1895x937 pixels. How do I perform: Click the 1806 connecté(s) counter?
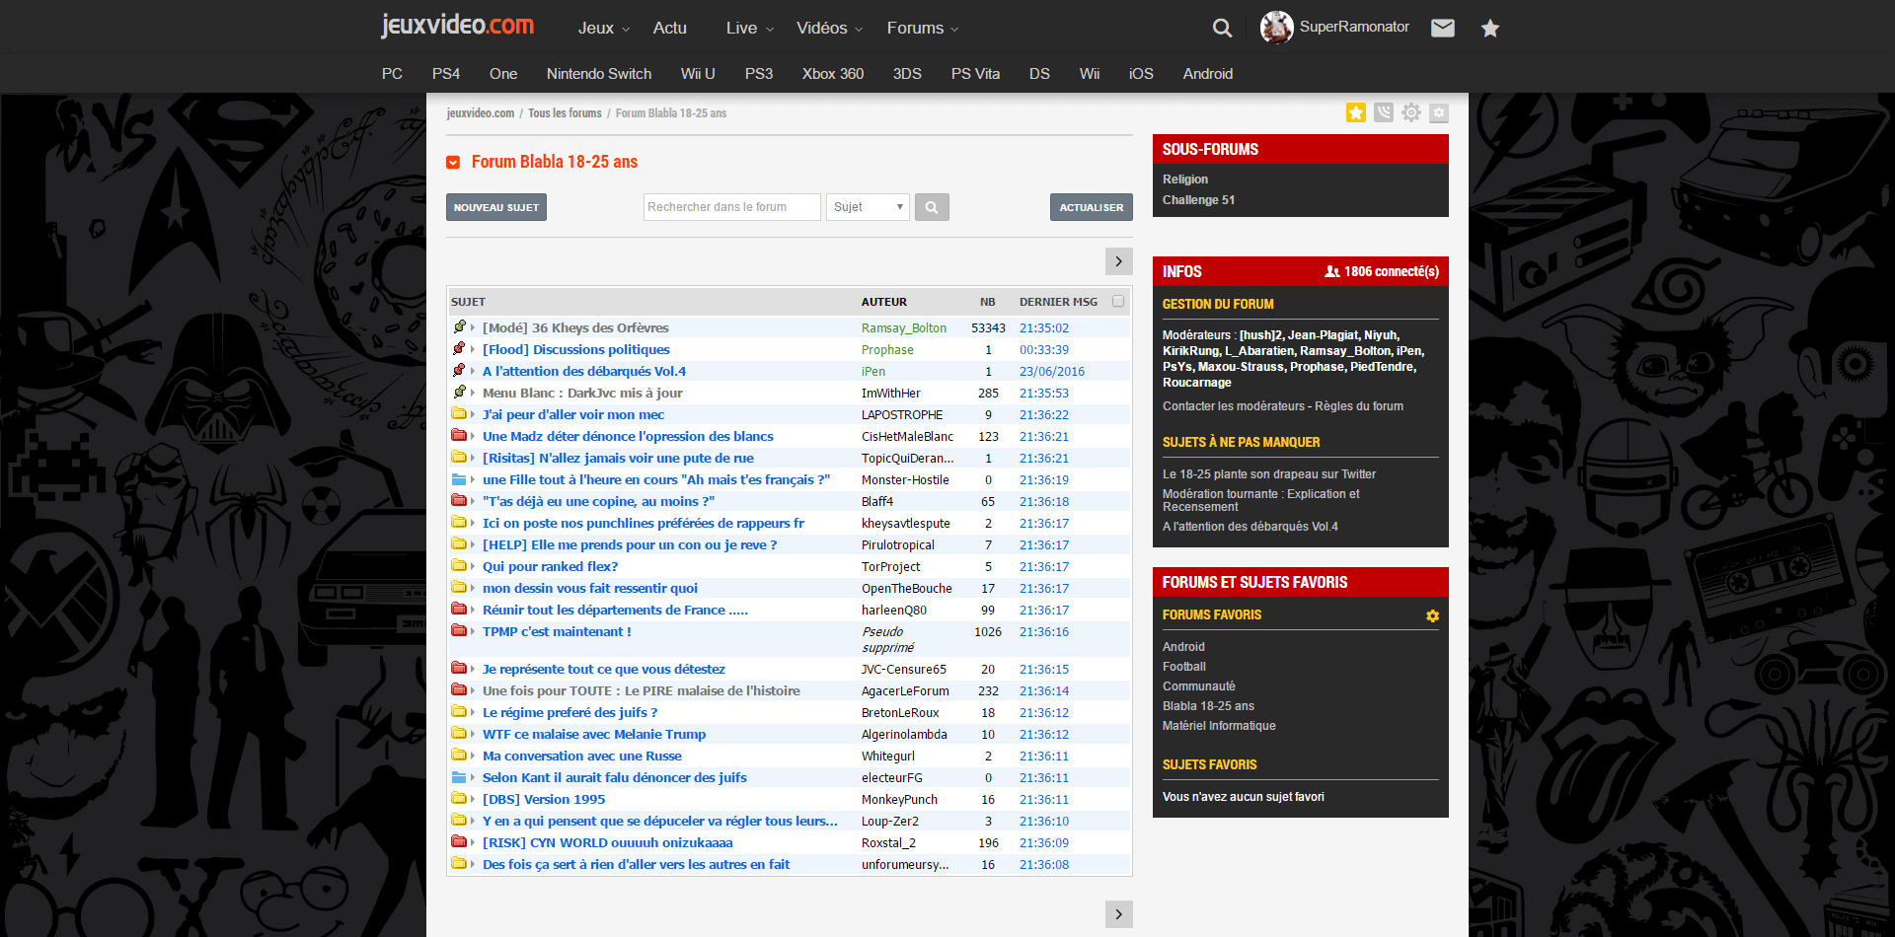coord(1392,271)
